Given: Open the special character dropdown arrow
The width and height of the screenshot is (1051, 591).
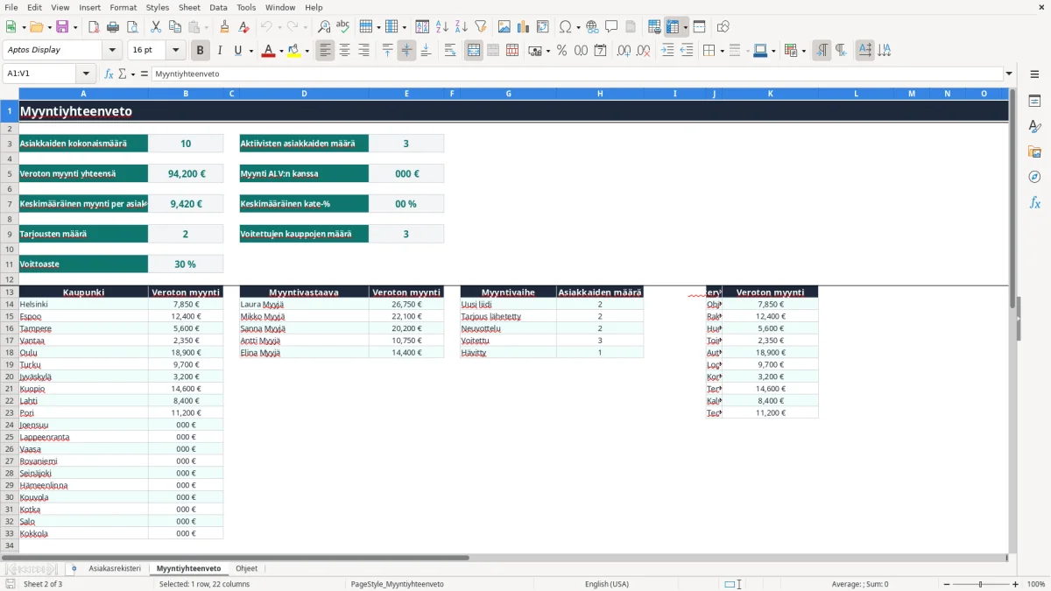Looking at the screenshot, I should (x=578, y=27).
